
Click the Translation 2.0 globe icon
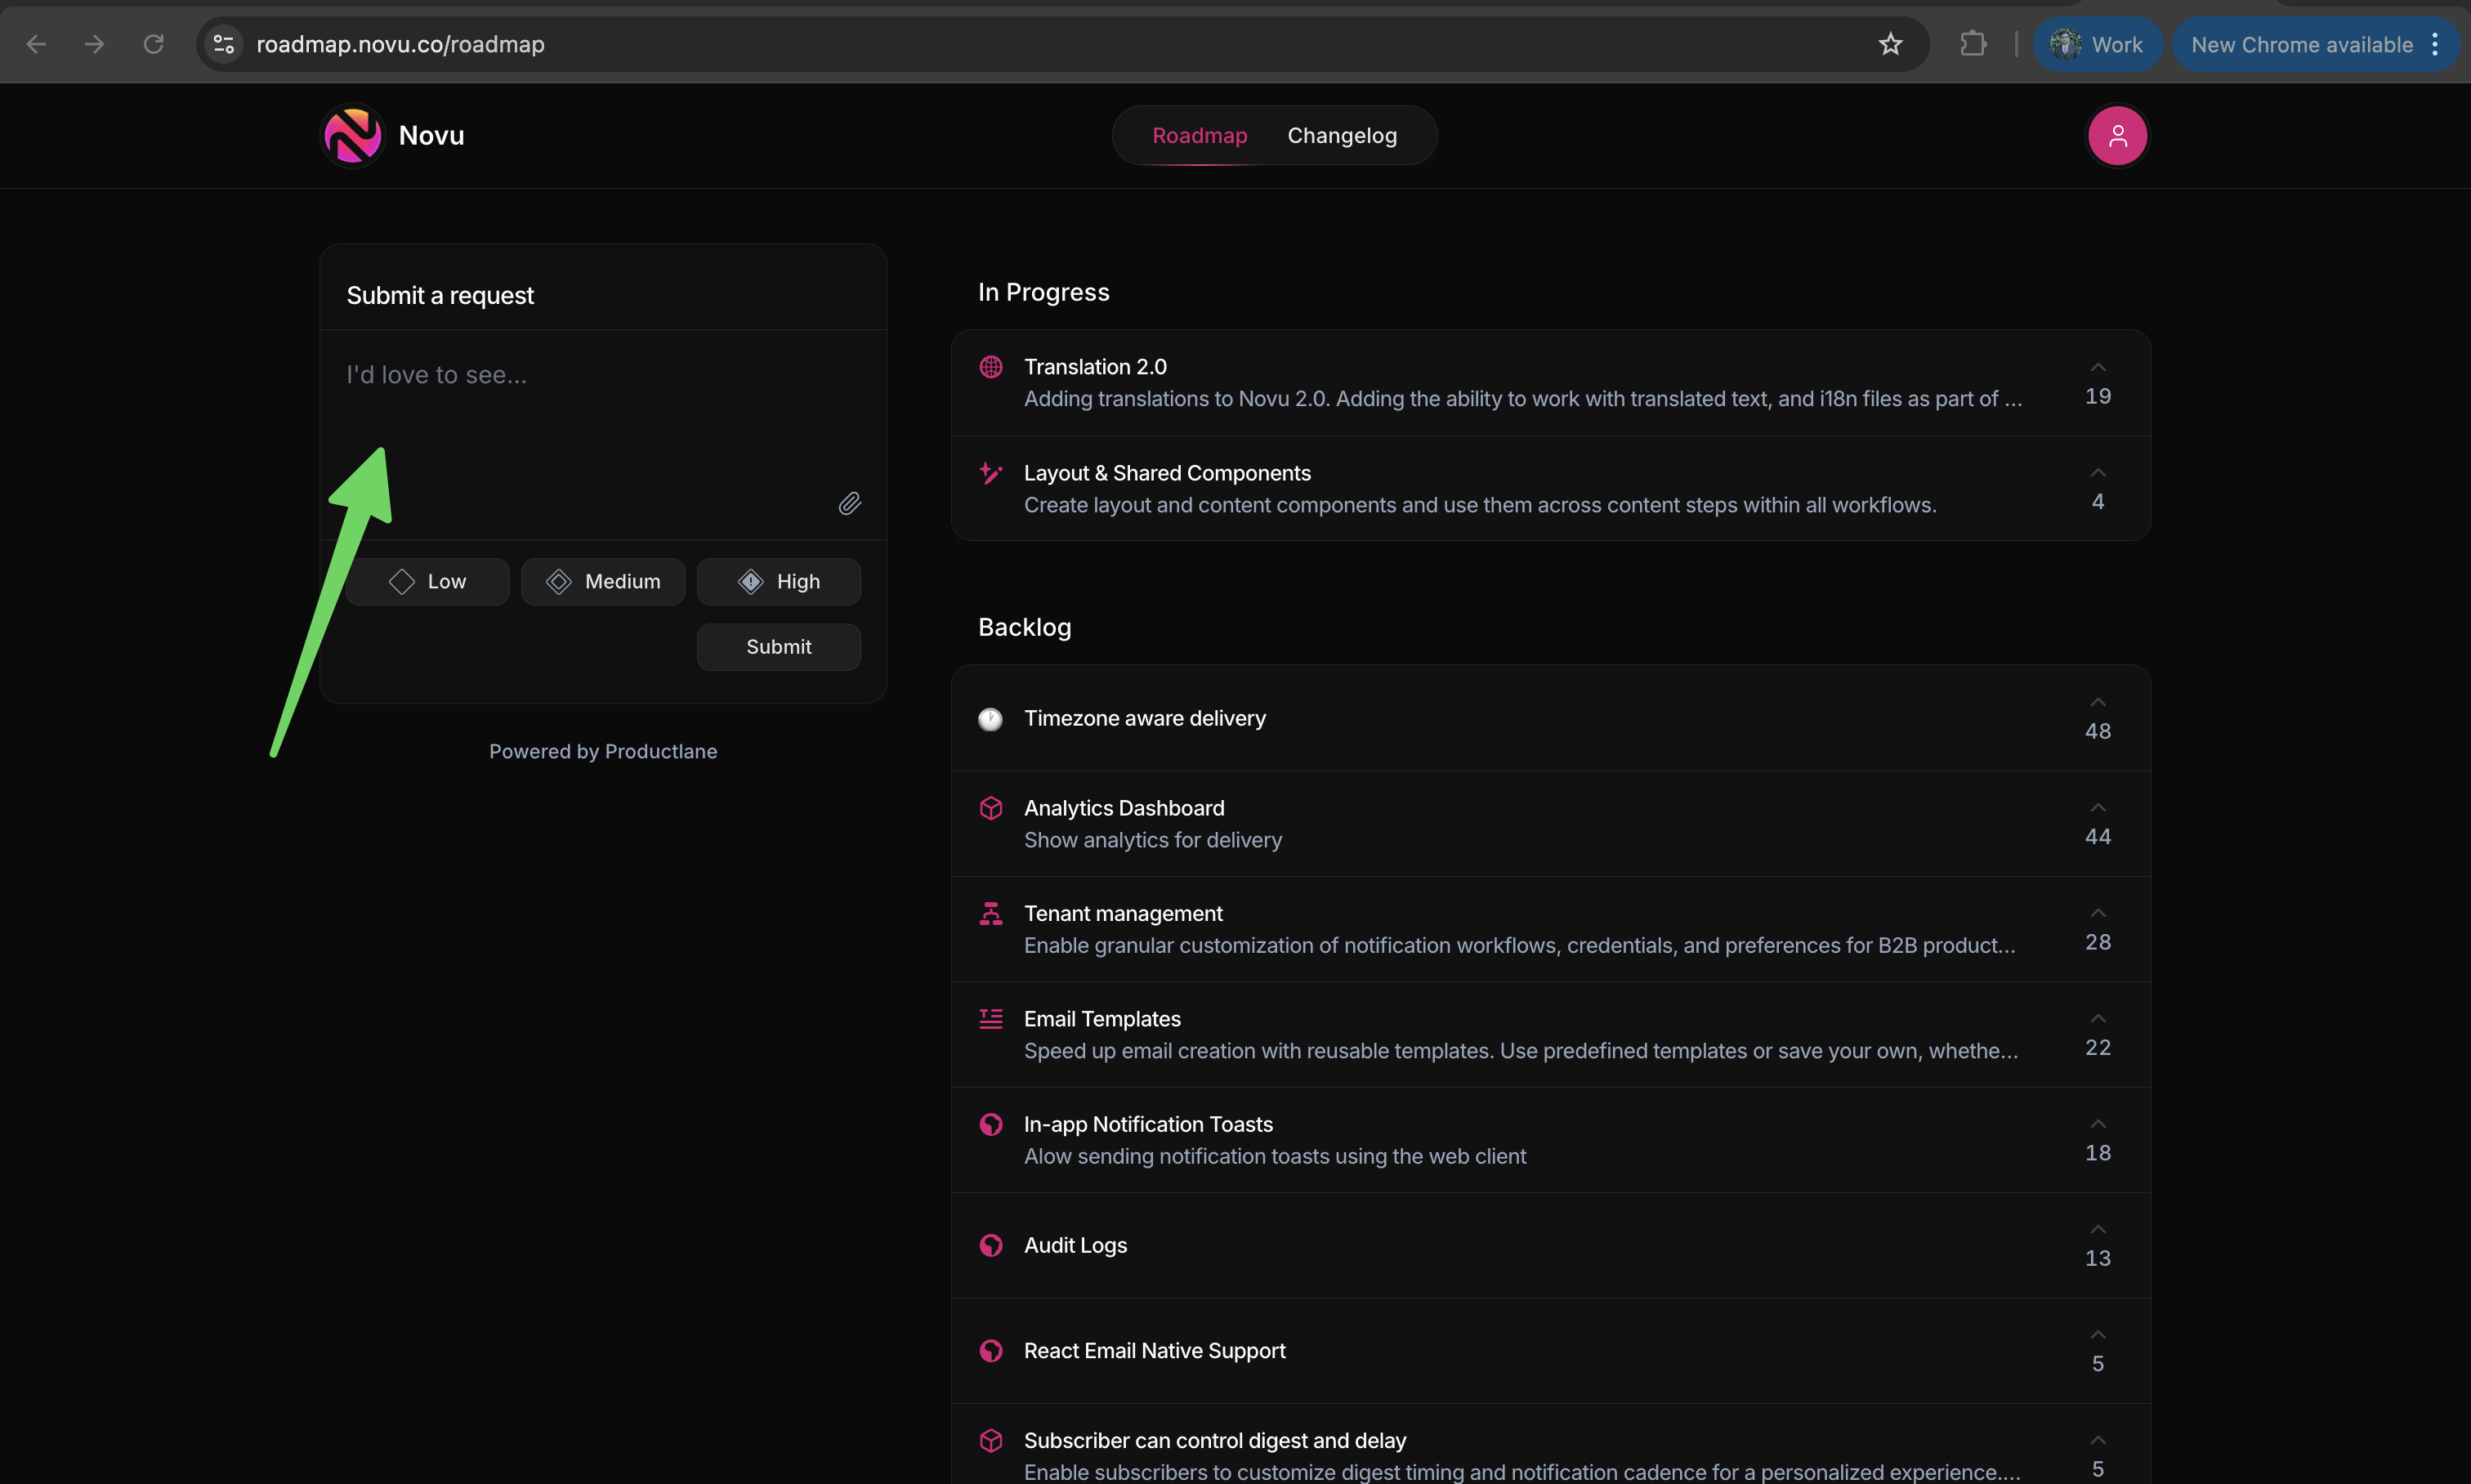[990, 367]
